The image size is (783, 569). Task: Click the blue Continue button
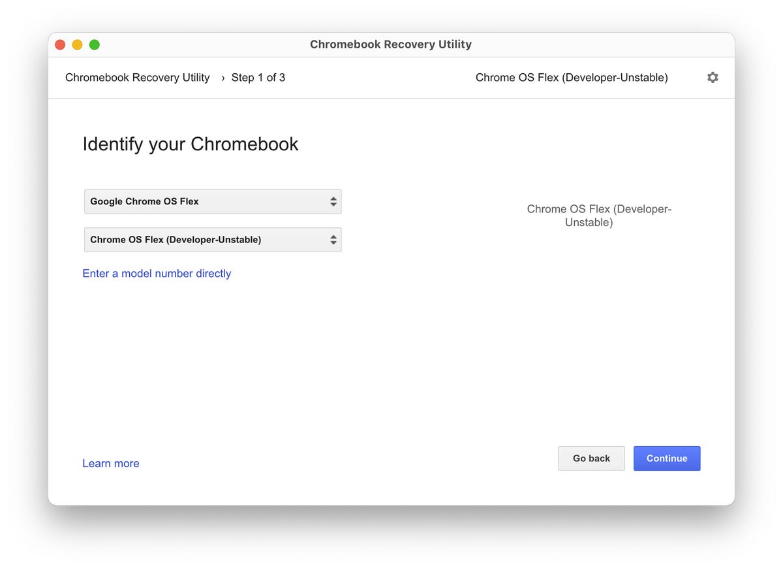(x=667, y=459)
